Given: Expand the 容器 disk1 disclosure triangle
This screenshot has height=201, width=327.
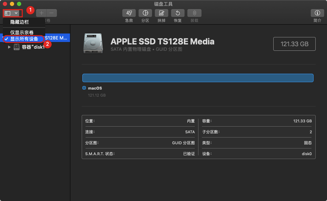Looking at the screenshot, I should click(10, 47).
